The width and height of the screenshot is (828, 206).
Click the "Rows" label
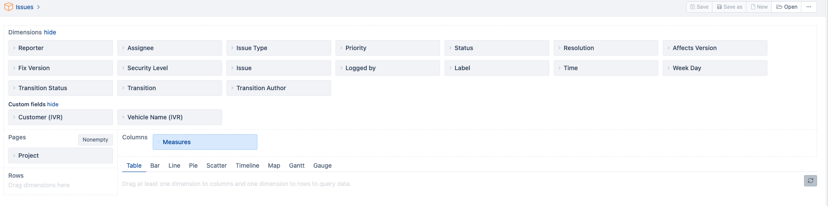(16, 176)
